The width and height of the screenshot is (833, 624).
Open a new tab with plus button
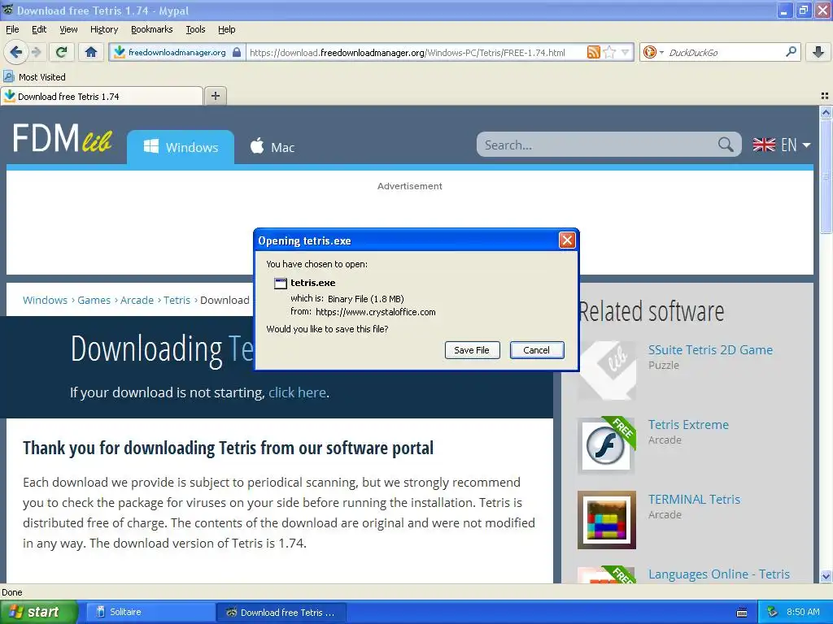click(x=215, y=96)
